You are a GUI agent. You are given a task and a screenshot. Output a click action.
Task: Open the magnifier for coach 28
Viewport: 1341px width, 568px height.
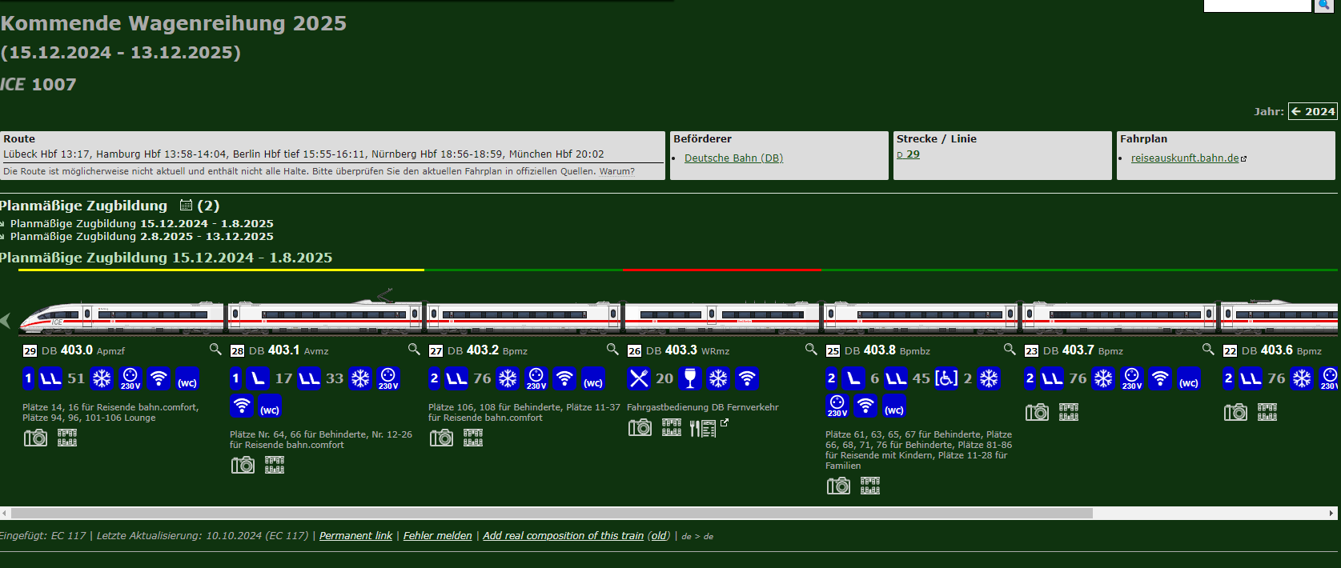tap(414, 350)
